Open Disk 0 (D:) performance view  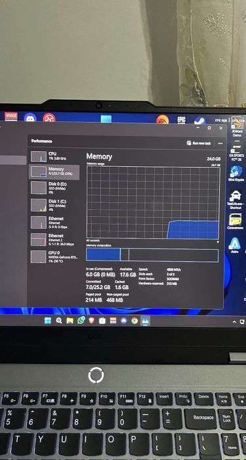pos(54,188)
